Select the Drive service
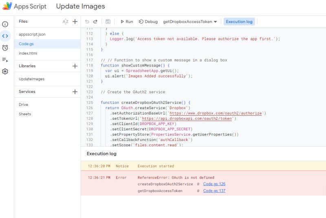 click(23, 105)
